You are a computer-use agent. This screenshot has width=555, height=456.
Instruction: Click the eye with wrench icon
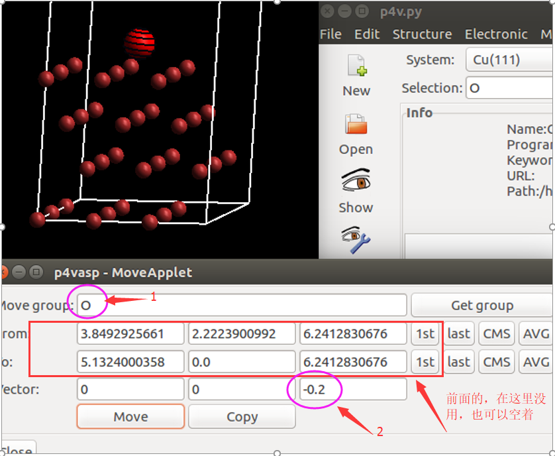[356, 240]
